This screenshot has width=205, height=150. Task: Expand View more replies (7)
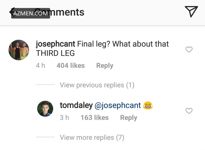tap(92, 137)
